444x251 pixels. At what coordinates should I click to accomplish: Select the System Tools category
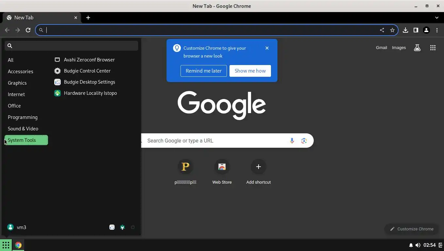click(26, 140)
